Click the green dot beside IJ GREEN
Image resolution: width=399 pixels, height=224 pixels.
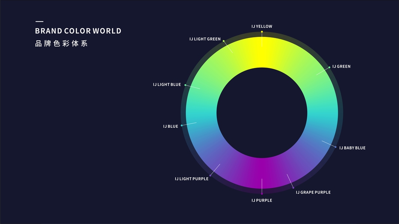tap(329, 68)
